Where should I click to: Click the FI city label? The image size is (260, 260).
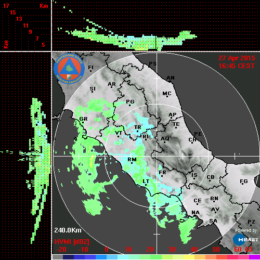coord(91,67)
